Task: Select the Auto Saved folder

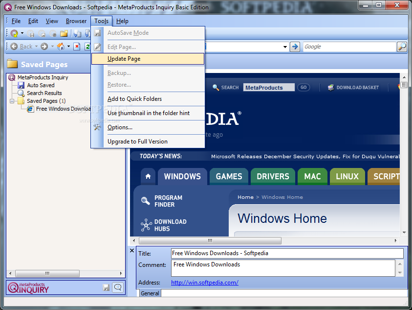Action: click(41, 85)
